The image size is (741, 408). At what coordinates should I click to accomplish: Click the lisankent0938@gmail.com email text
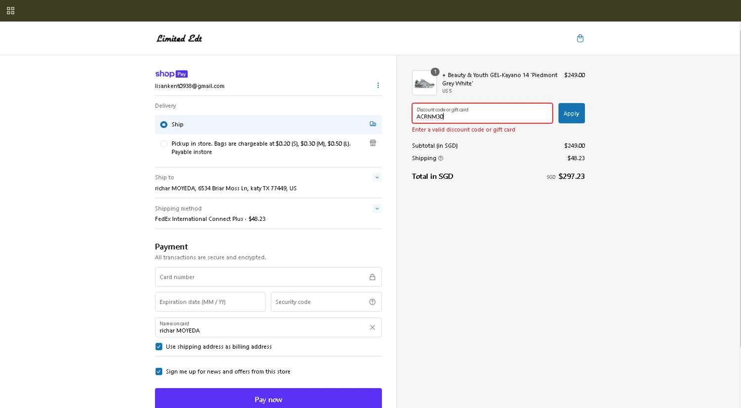click(x=190, y=86)
